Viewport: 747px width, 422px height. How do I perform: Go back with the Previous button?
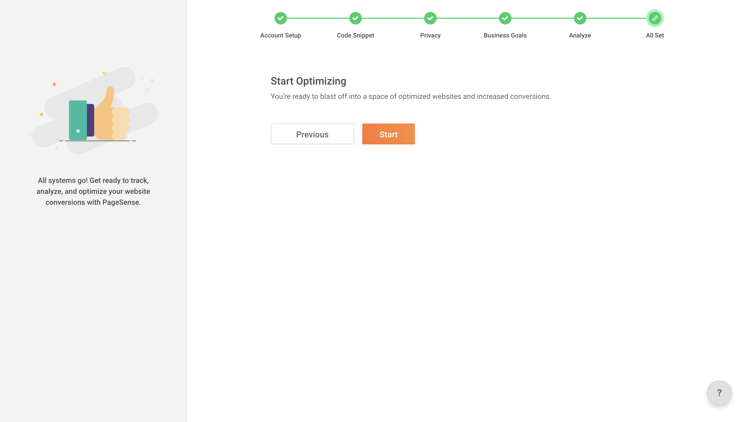[x=312, y=134]
